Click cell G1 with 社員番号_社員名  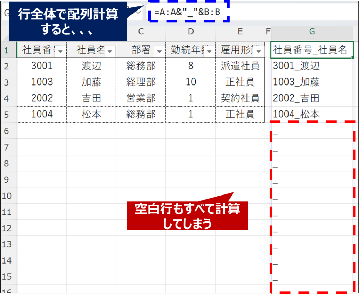click(310, 50)
